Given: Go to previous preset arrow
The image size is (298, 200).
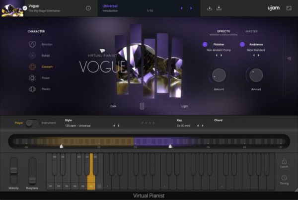Looking at the screenshot, I should pos(181,8).
